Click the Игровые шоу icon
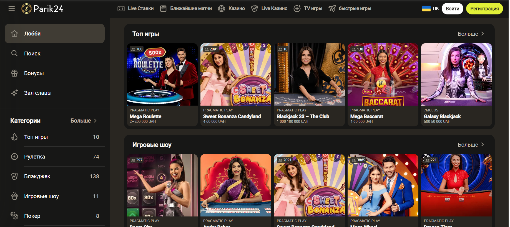This screenshot has width=510, height=227. pos(14,196)
